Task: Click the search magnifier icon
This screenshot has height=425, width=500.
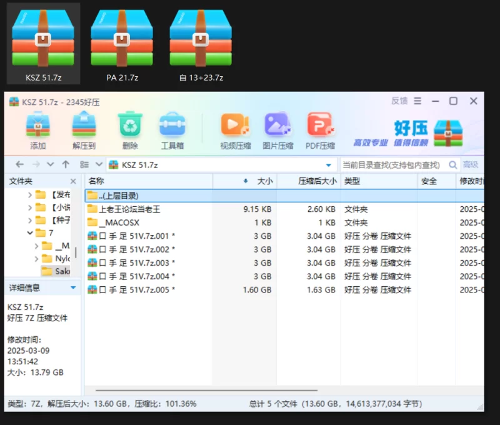Action: click(x=452, y=165)
